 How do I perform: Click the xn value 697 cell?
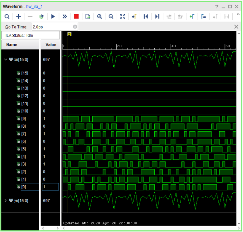tap(46, 60)
